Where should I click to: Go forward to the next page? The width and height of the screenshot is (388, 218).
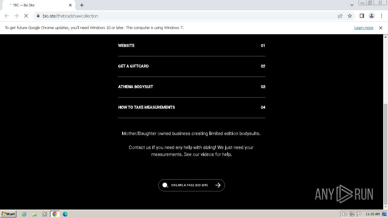point(16,16)
